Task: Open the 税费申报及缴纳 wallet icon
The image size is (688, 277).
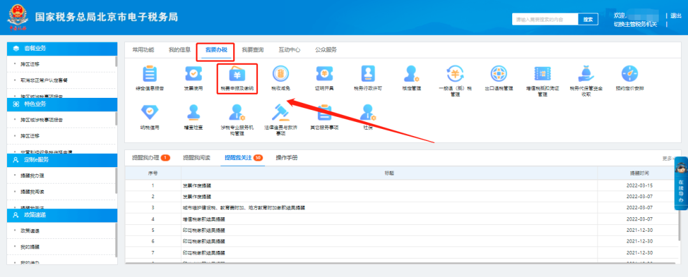Action: pyautogui.click(x=237, y=74)
